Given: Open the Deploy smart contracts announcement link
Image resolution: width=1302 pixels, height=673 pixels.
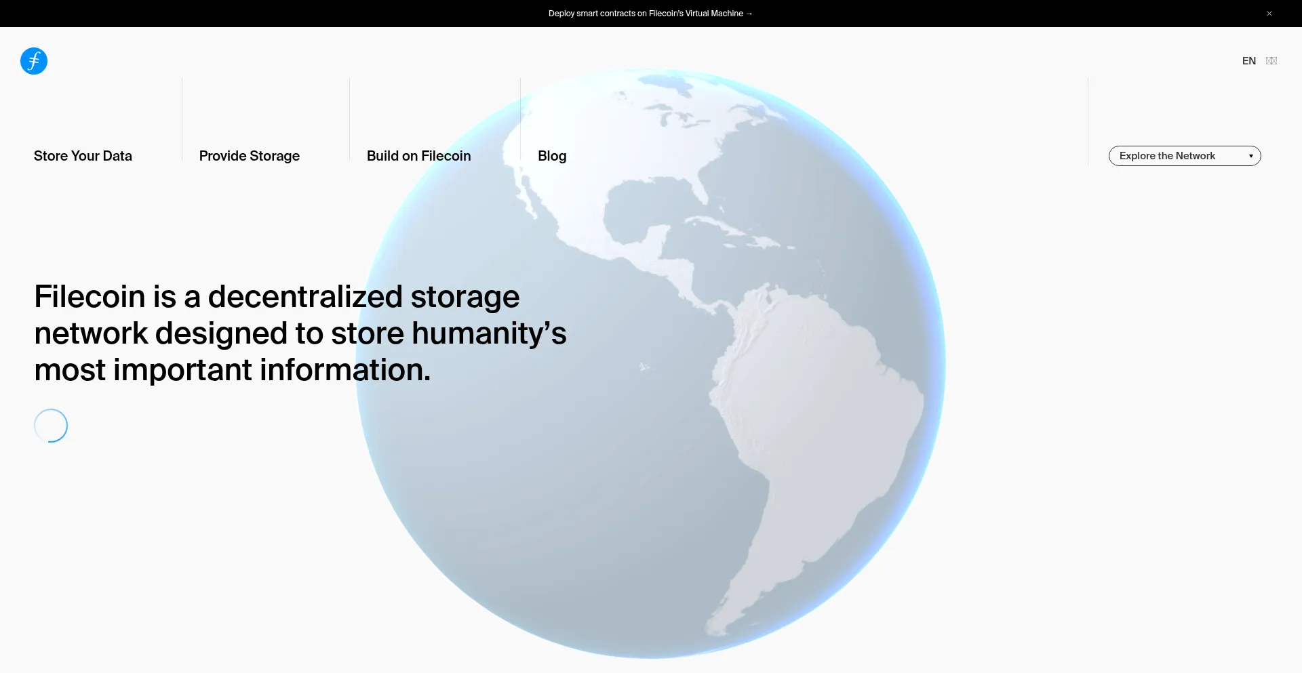Looking at the screenshot, I should pyautogui.click(x=646, y=14).
